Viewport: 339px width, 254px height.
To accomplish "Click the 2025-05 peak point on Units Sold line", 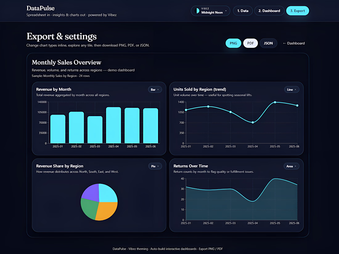I will (275, 103).
